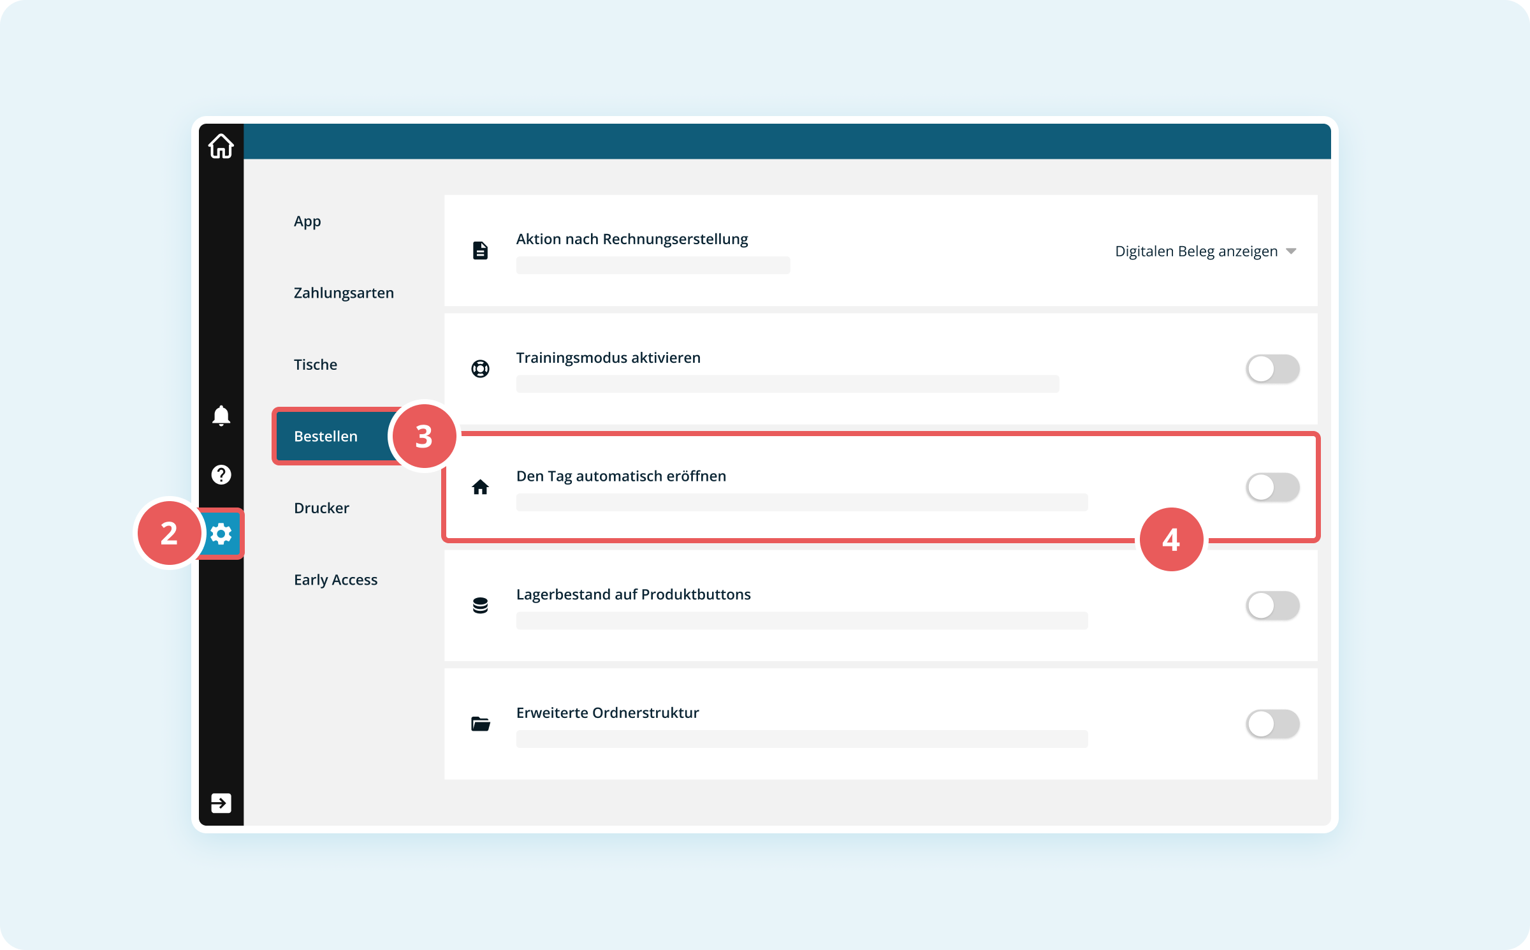Click the help question mark icon
The image size is (1530, 950).
[x=221, y=474]
